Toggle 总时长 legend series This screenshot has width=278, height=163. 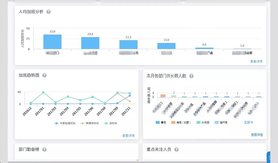pos(111,123)
